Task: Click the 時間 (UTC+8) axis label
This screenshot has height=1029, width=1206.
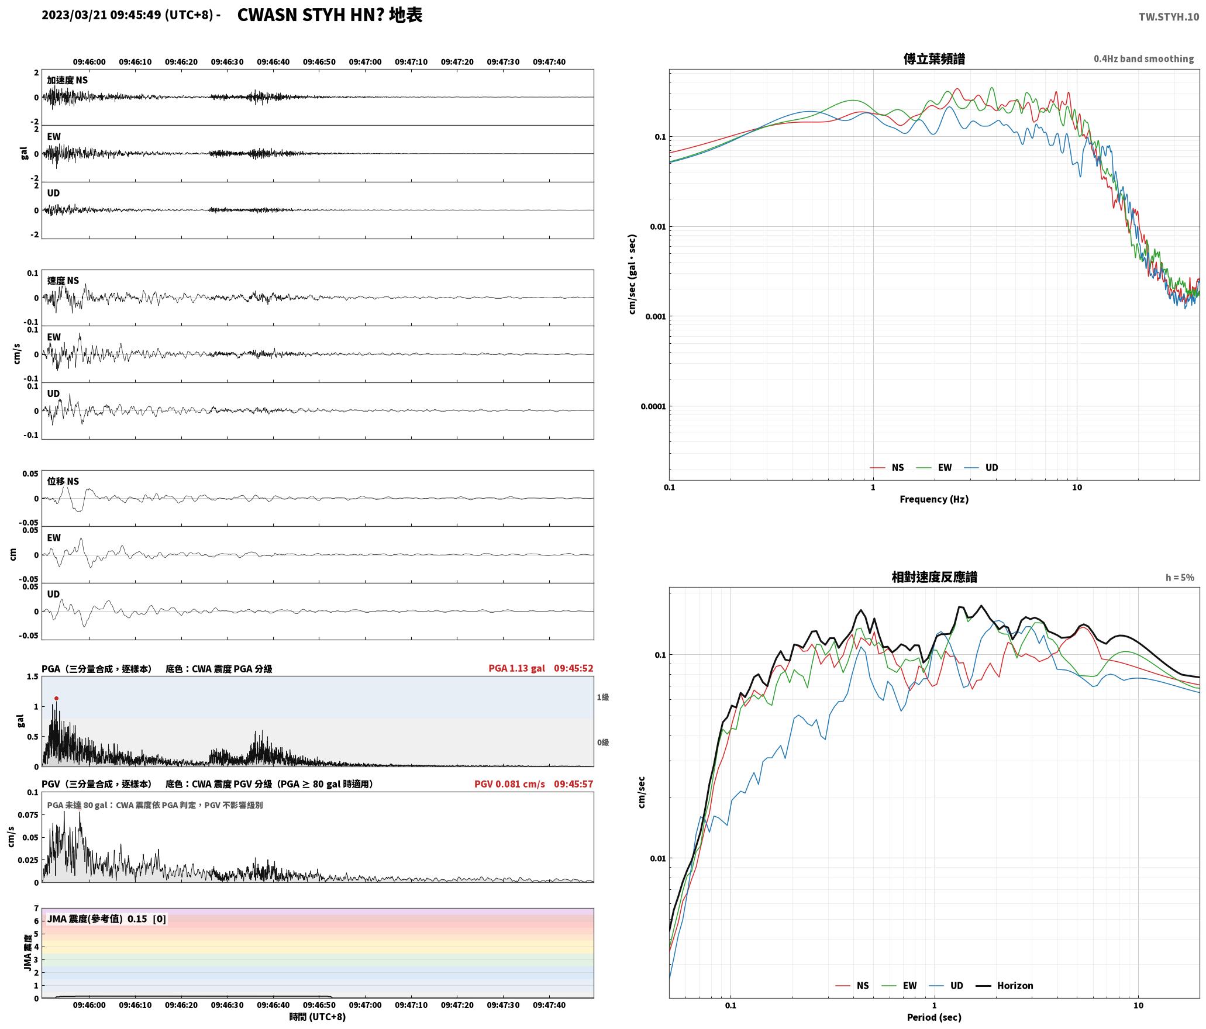Action: [x=318, y=1017]
